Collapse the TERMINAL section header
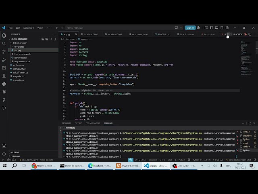 (64, 128)
